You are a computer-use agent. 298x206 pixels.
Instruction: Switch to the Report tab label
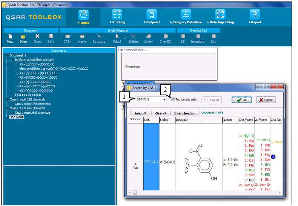click(256, 22)
